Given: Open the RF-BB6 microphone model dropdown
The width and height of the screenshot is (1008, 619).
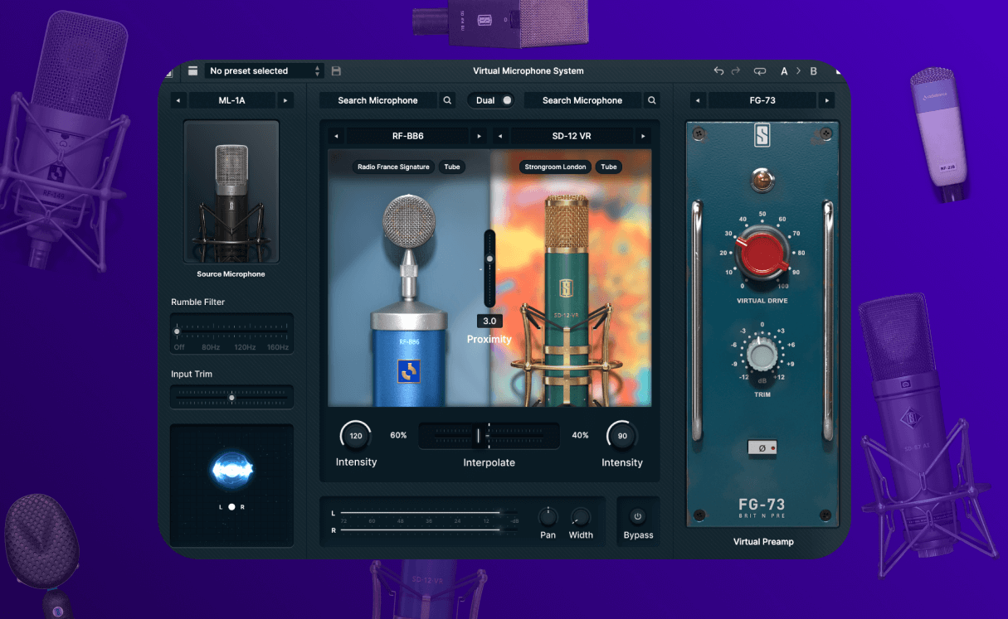Looking at the screenshot, I should pos(407,136).
